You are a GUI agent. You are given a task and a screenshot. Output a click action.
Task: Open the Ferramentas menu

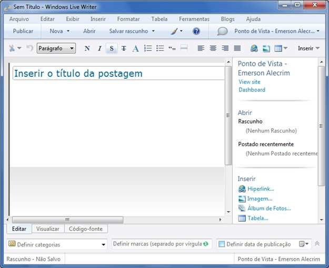[194, 19]
